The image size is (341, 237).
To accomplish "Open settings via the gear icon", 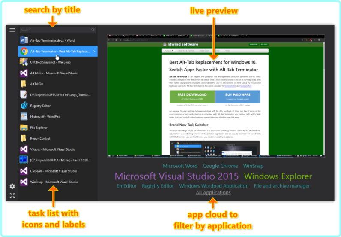I will pyautogui.click(x=12, y=186).
